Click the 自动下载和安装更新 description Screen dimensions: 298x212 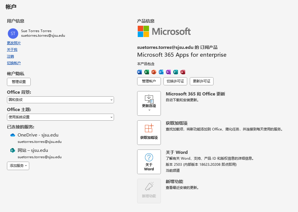click(x=182, y=100)
